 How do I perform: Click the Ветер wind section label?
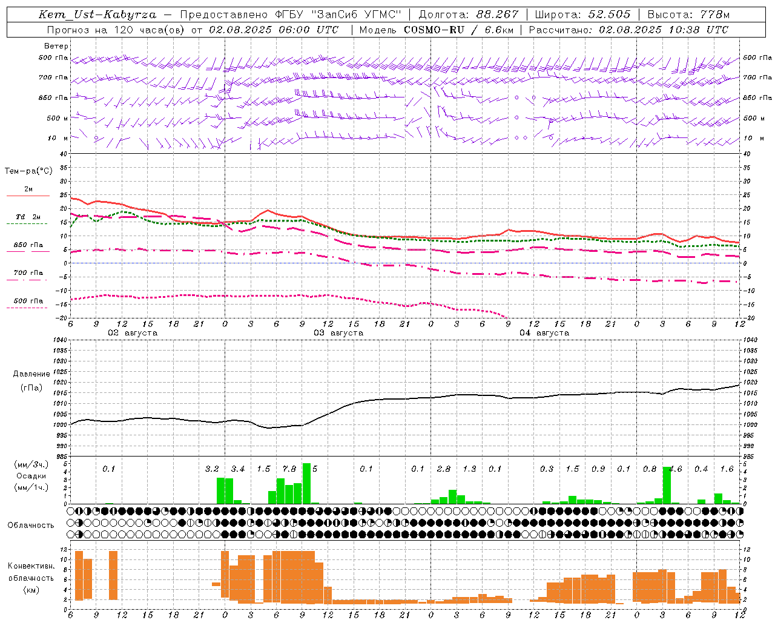pos(56,46)
